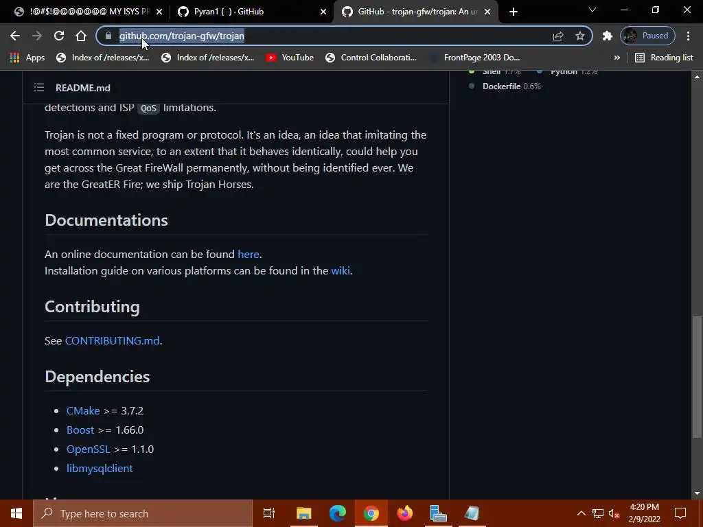The height and width of the screenshot is (527, 703).
Task: Click the Contributing heading
Action: click(x=93, y=307)
